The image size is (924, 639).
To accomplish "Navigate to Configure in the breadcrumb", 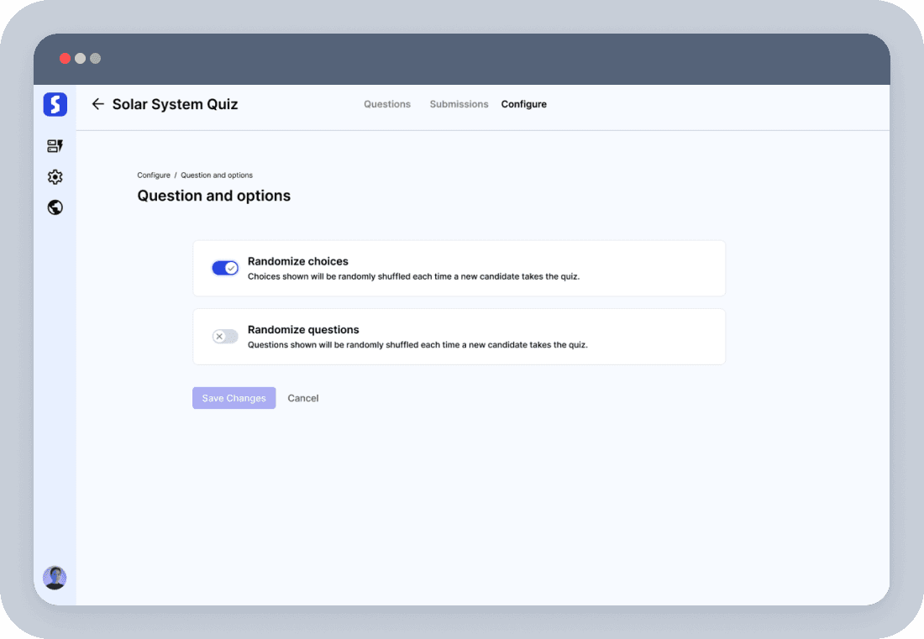I will tap(154, 175).
